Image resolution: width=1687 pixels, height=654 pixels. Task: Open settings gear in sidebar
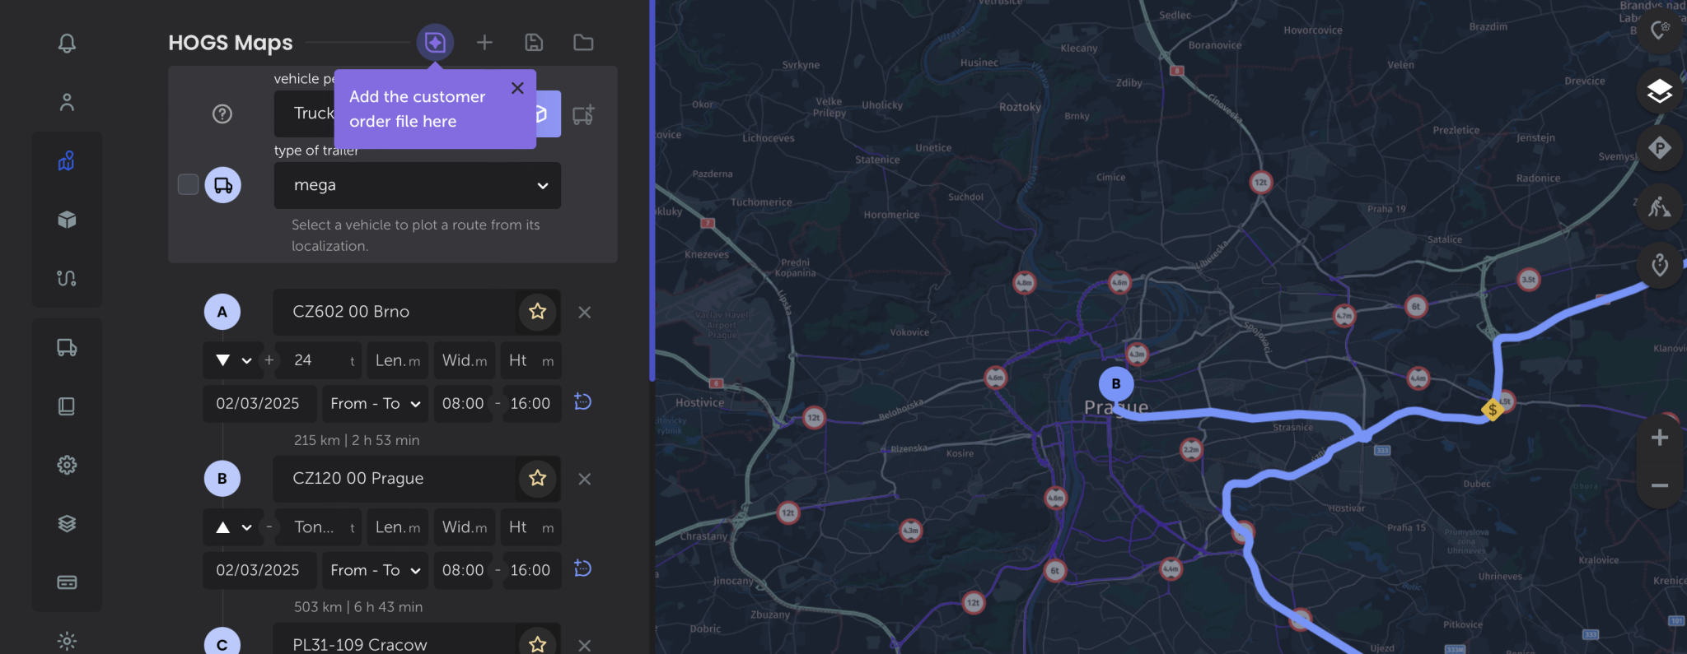(x=67, y=465)
